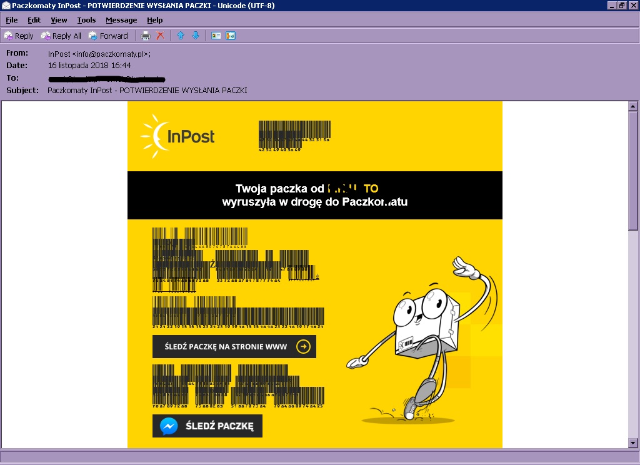Image resolution: width=640 pixels, height=465 pixels.
Task: Click the vertical scrollbar thumb
Action: point(632,171)
